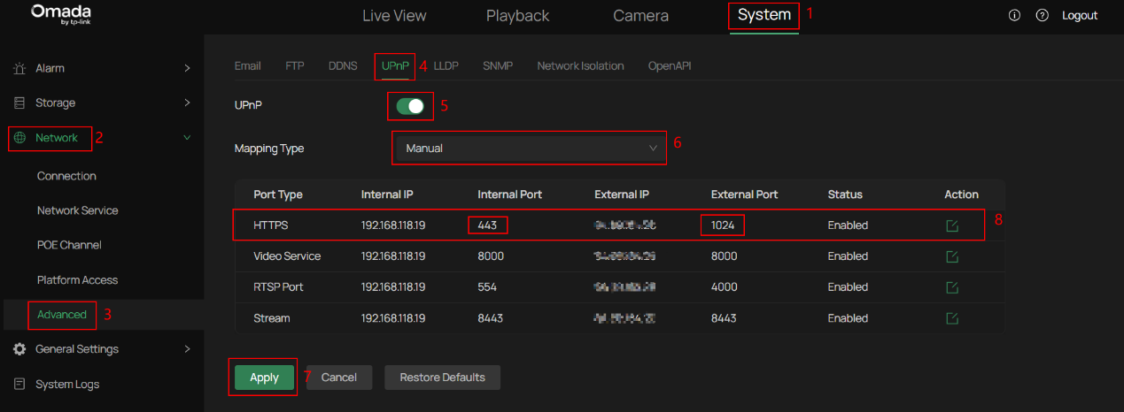1124x412 pixels.
Task: Expand the General Settings chevron
Action: click(x=187, y=349)
